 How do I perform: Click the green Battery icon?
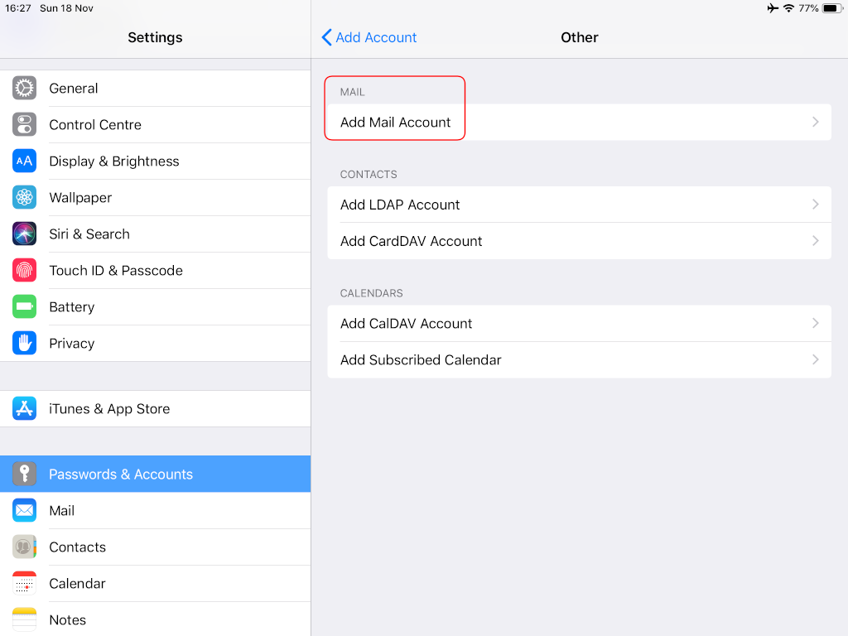tap(24, 306)
